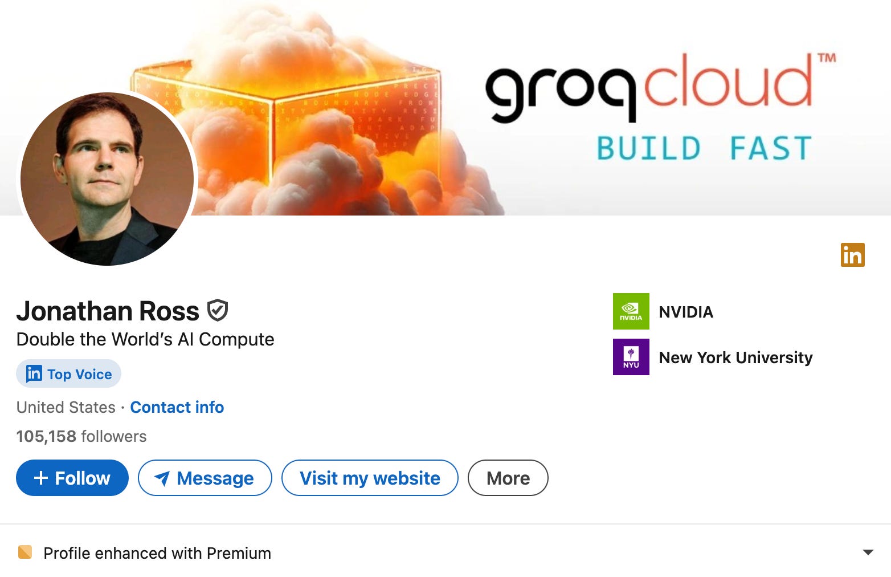Expand the Profile enhanced with Premium section

tap(445, 552)
